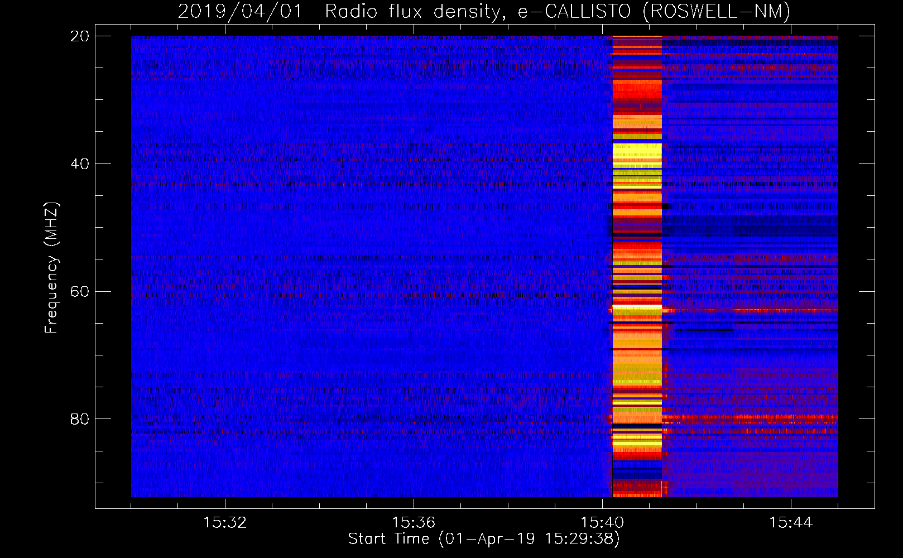Click the 60 frequency tick label
This screenshot has width=903, height=558.
(80, 291)
